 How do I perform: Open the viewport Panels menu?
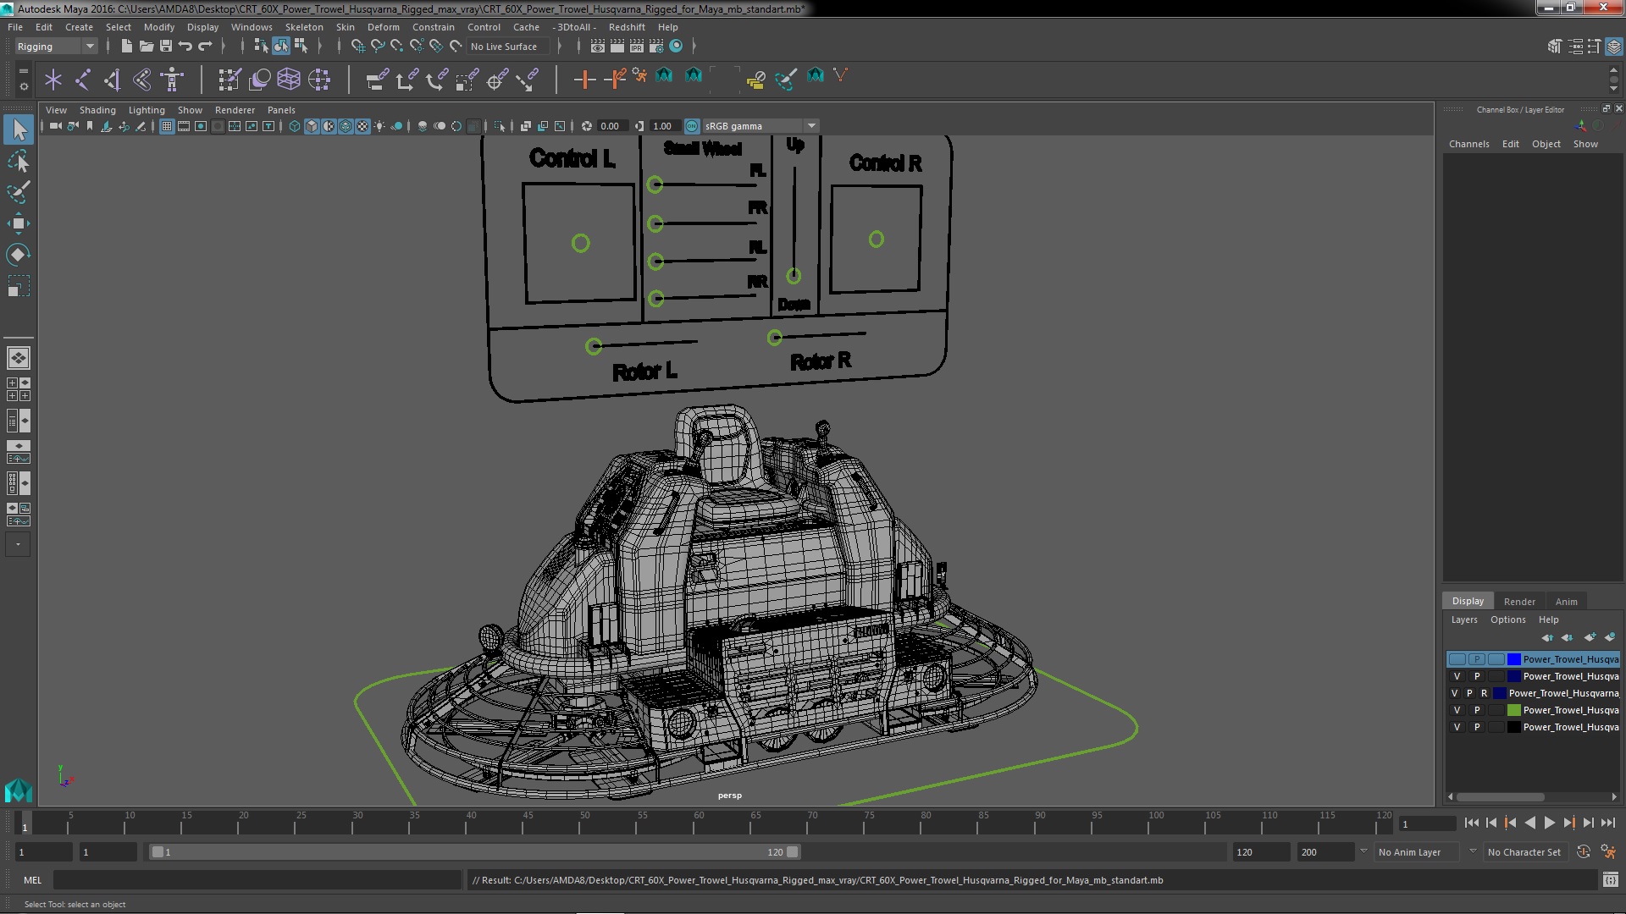281,110
